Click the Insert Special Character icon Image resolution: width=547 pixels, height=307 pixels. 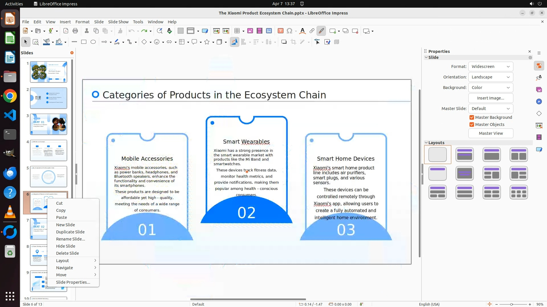pos(289,31)
